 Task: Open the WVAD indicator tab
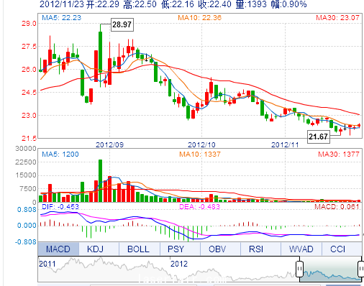[301, 249]
